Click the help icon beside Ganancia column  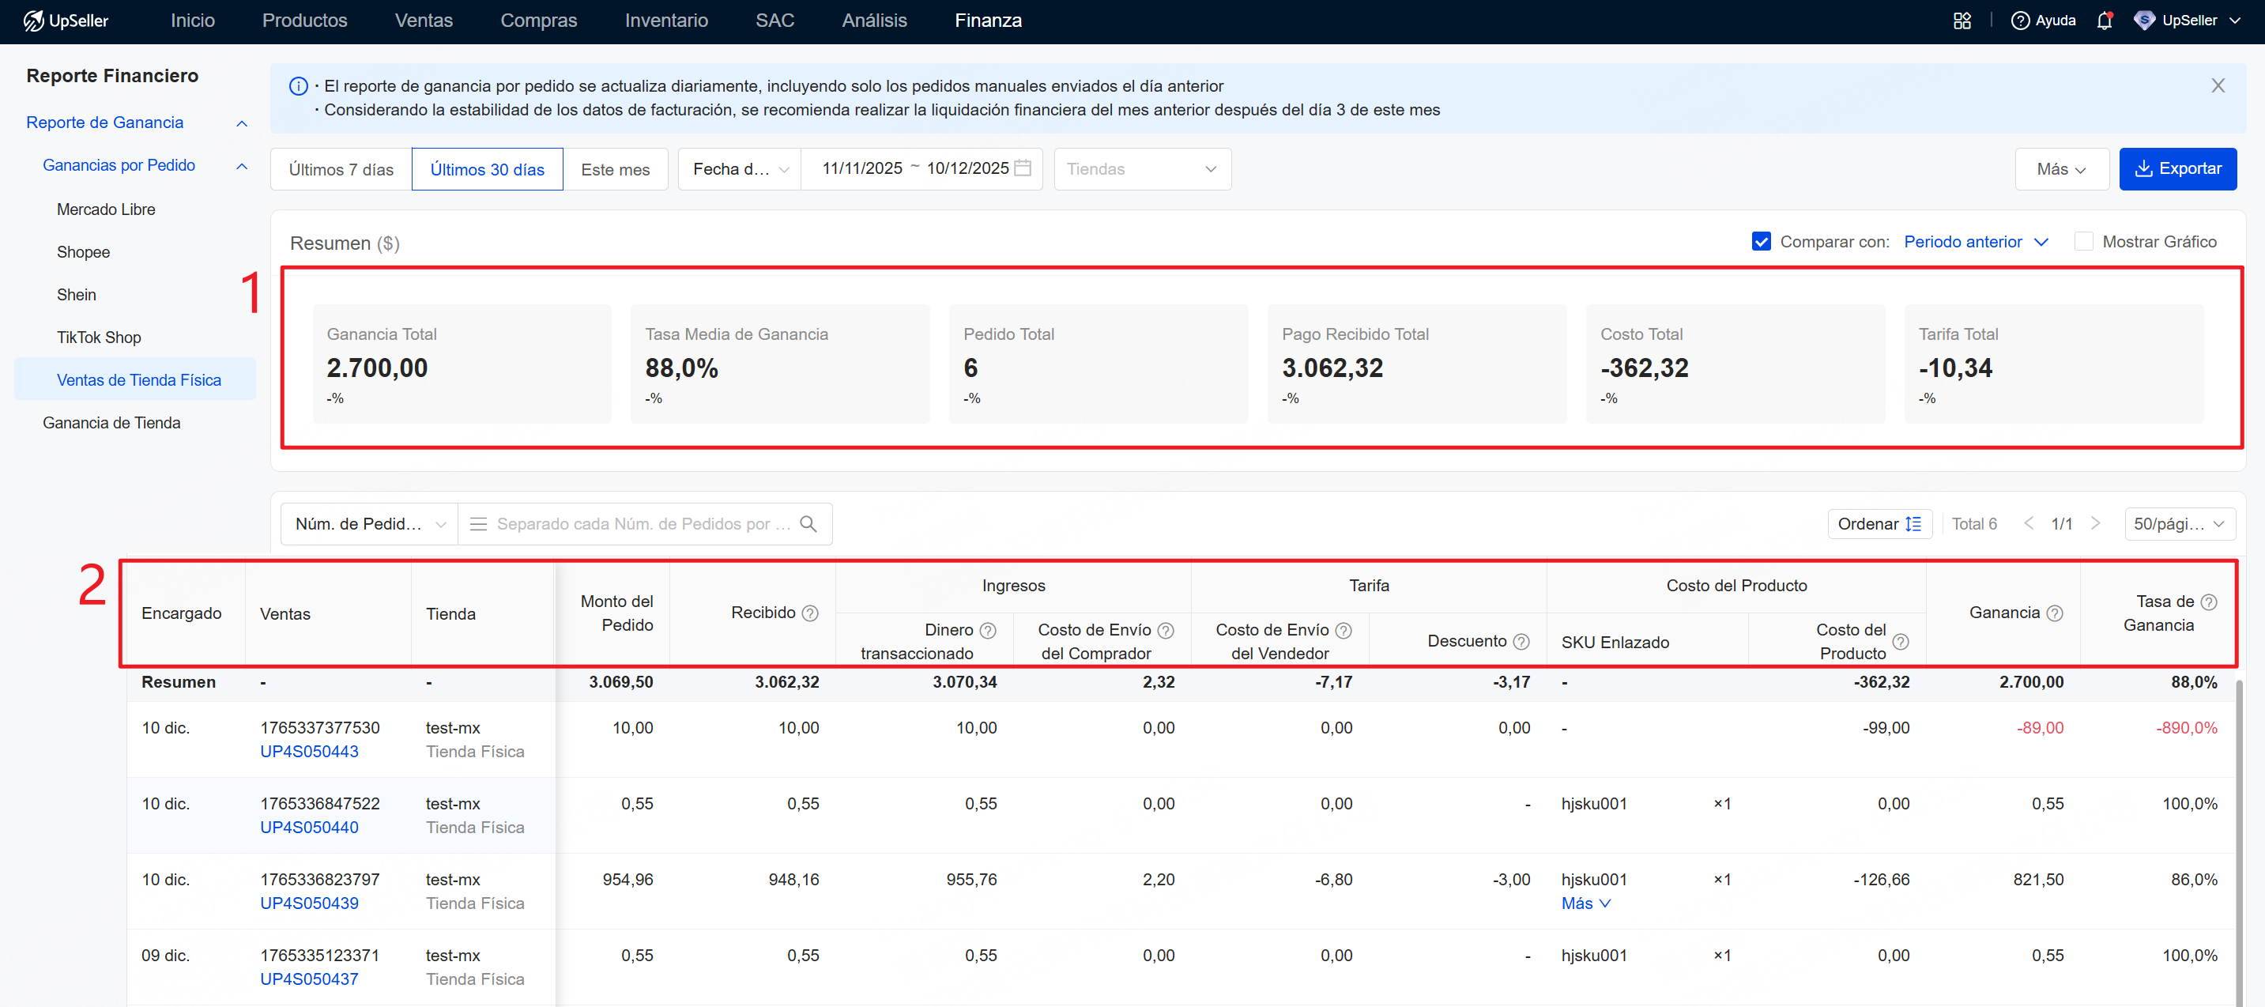tap(2054, 613)
